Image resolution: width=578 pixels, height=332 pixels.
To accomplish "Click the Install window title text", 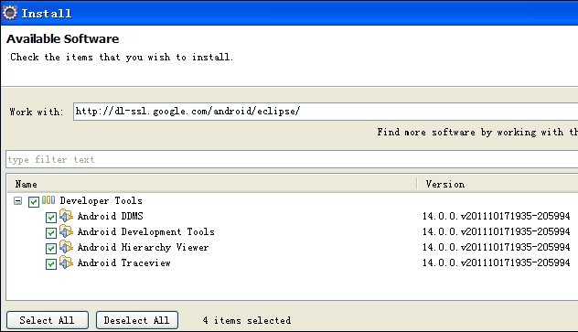I will pos(47,14).
